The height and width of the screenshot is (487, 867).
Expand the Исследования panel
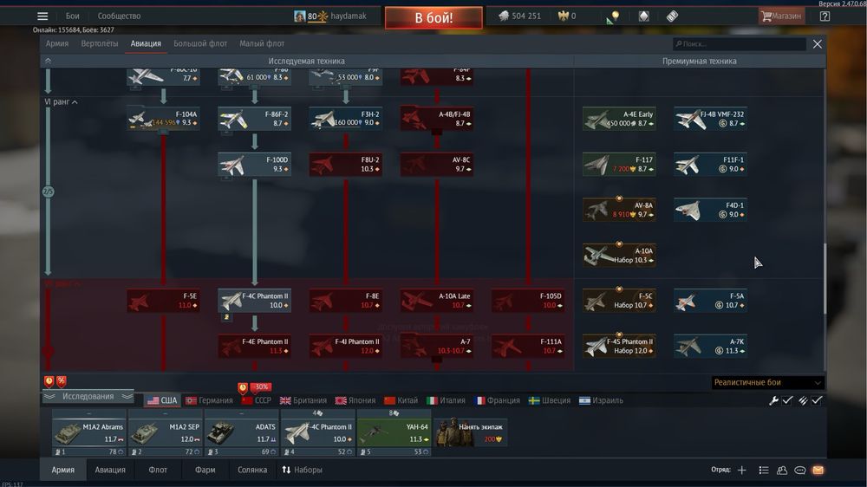[x=88, y=396]
